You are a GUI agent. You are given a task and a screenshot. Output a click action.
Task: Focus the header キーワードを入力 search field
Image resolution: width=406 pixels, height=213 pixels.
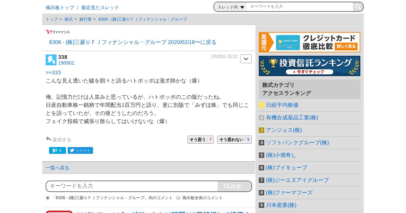tap(300, 7)
